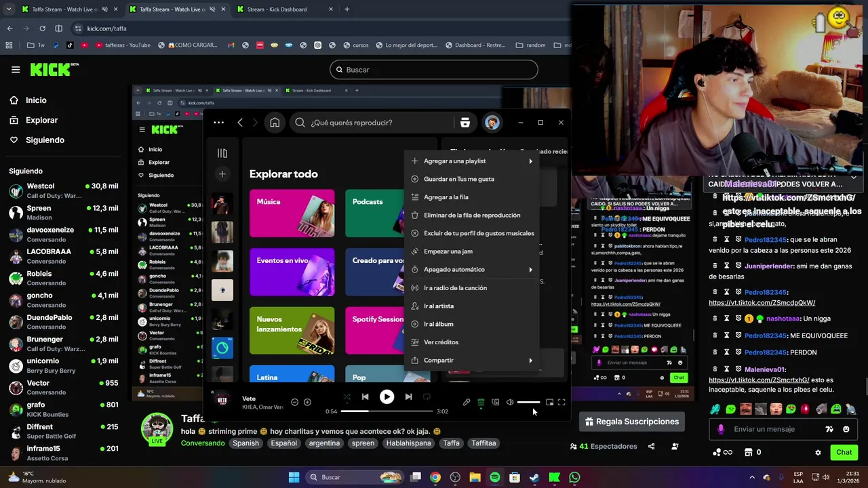Mute Spotify with the speaker icon
The width and height of the screenshot is (868, 488).
510,403
